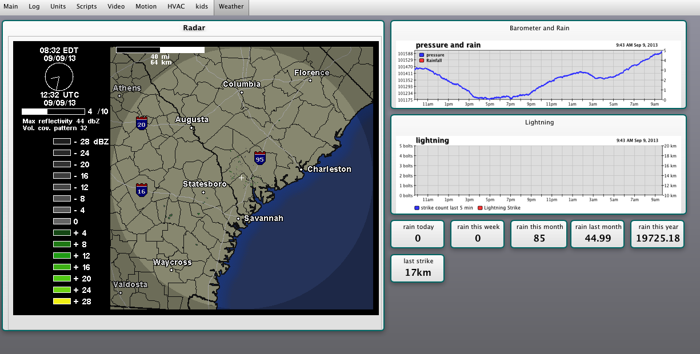Click the radar station crosshair near Statesboro

241,178
